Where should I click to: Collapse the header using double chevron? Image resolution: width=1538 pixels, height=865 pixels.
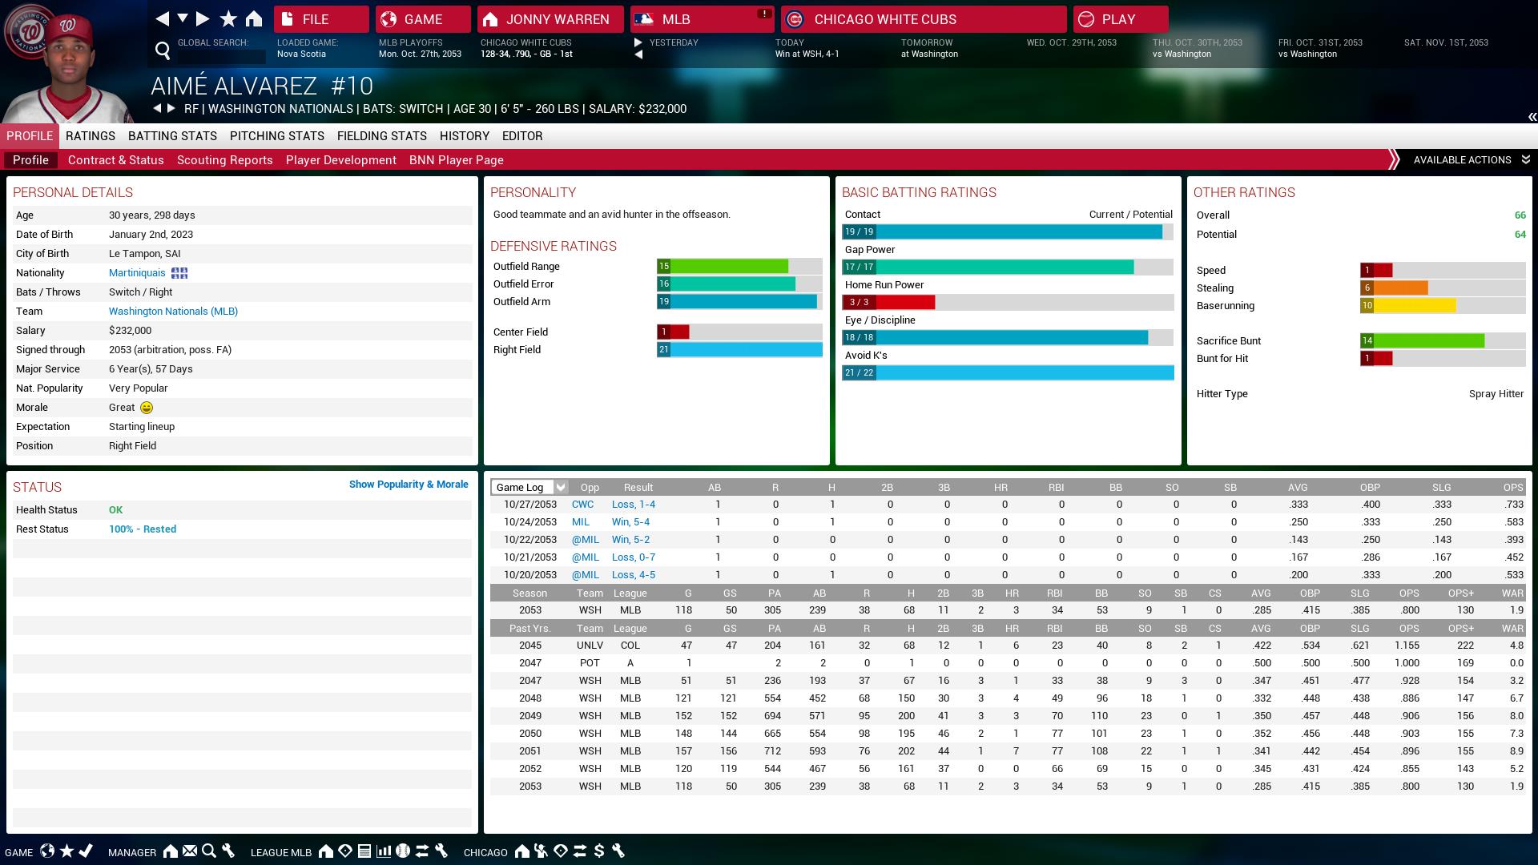(x=1532, y=117)
